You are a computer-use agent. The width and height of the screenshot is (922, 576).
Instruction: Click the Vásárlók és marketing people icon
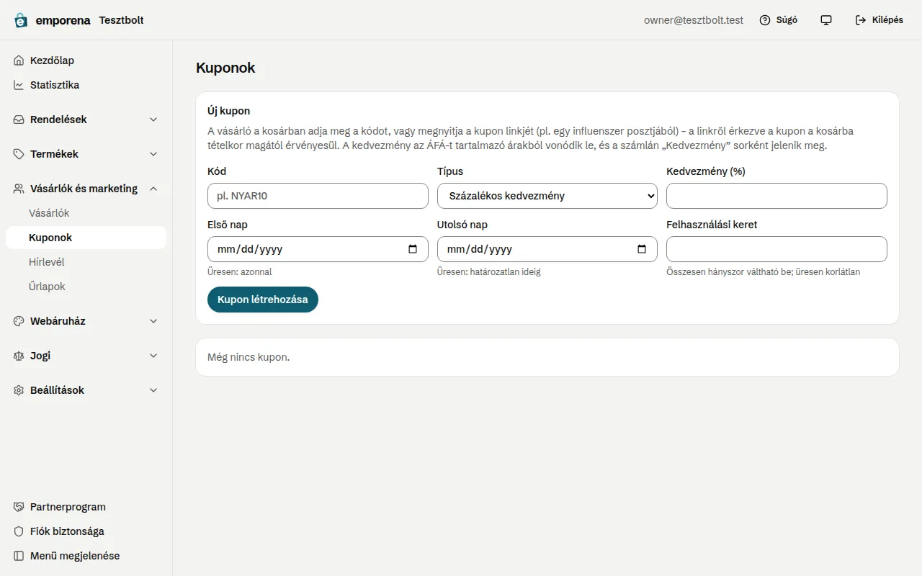pyautogui.click(x=19, y=189)
